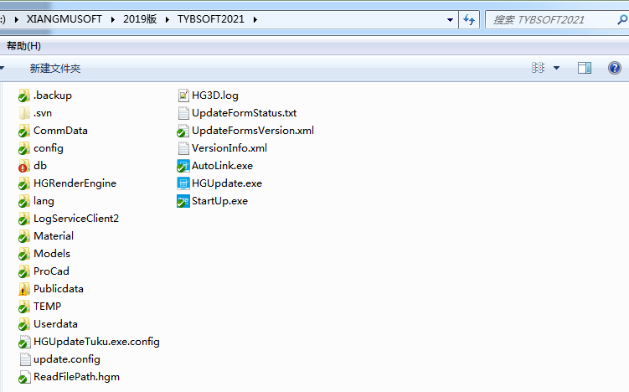Click the Publicdata folder icon with yellow warning
Image resolution: width=629 pixels, height=392 pixels.
coord(24,289)
